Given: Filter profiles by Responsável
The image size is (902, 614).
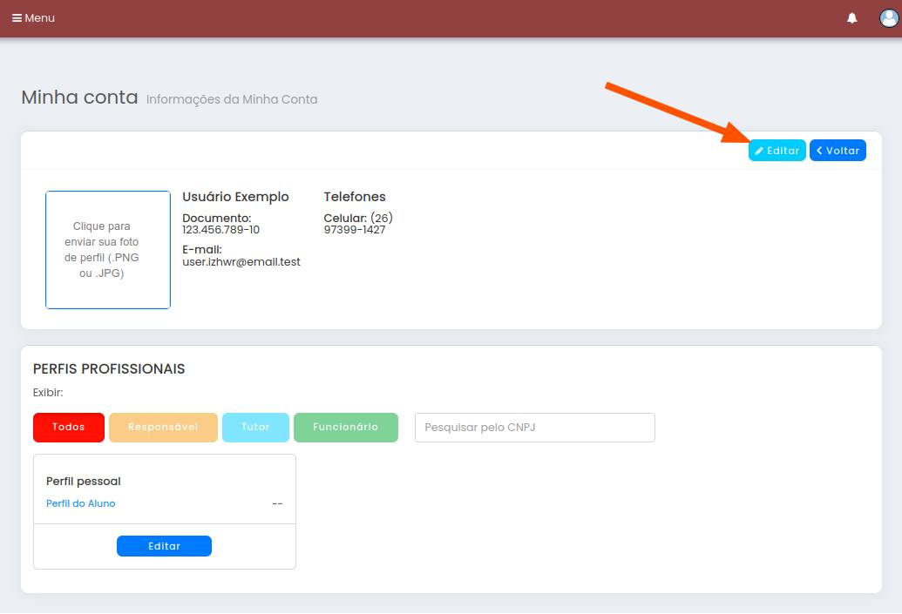Looking at the screenshot, I should (163, 428).
